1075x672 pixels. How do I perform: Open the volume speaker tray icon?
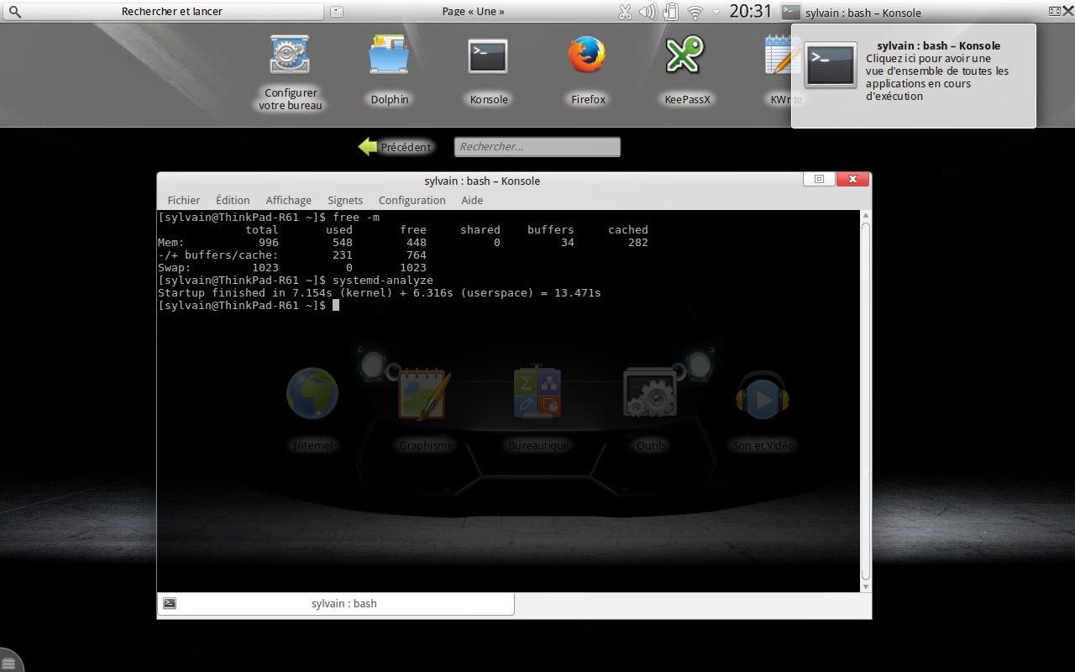(x=648, y=12)
